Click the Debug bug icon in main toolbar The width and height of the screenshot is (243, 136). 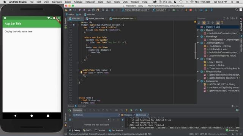click(x=174, y=10)
